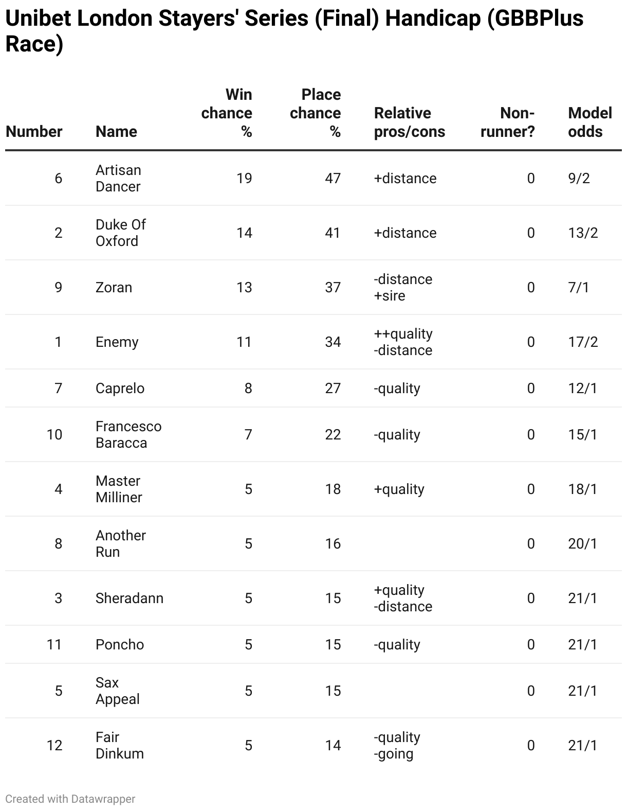This screenshot has width=627, height=811.
Task: Select Zoran in the table
Action: pos(114,287)
